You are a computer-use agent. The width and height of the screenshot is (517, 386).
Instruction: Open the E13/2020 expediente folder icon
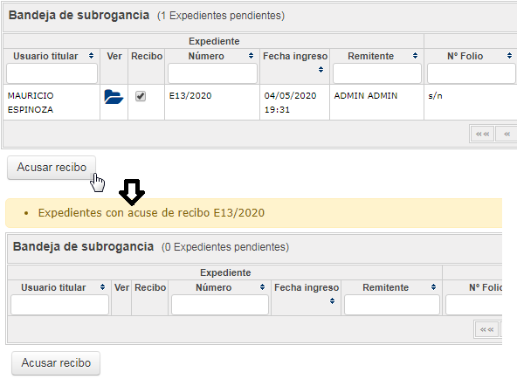114,97
